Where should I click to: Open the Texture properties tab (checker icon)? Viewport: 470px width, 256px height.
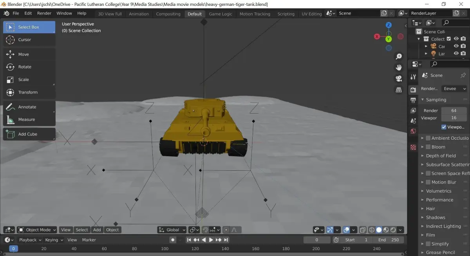pos(413,147)
